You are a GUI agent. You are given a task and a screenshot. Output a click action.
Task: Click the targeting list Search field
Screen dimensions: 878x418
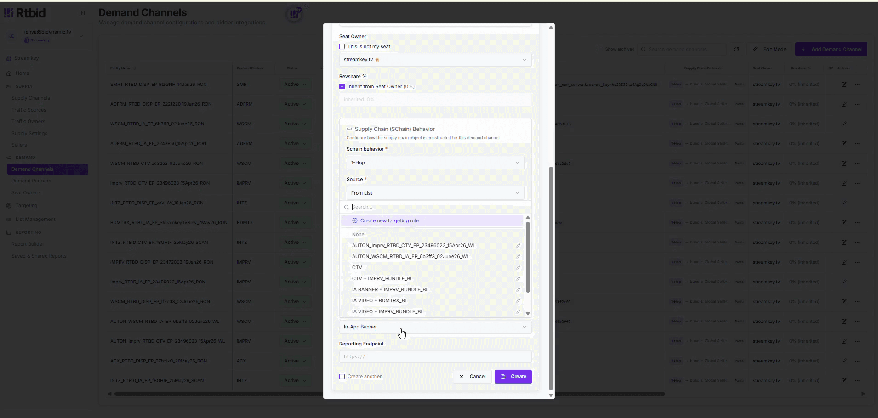coord(435,207)
